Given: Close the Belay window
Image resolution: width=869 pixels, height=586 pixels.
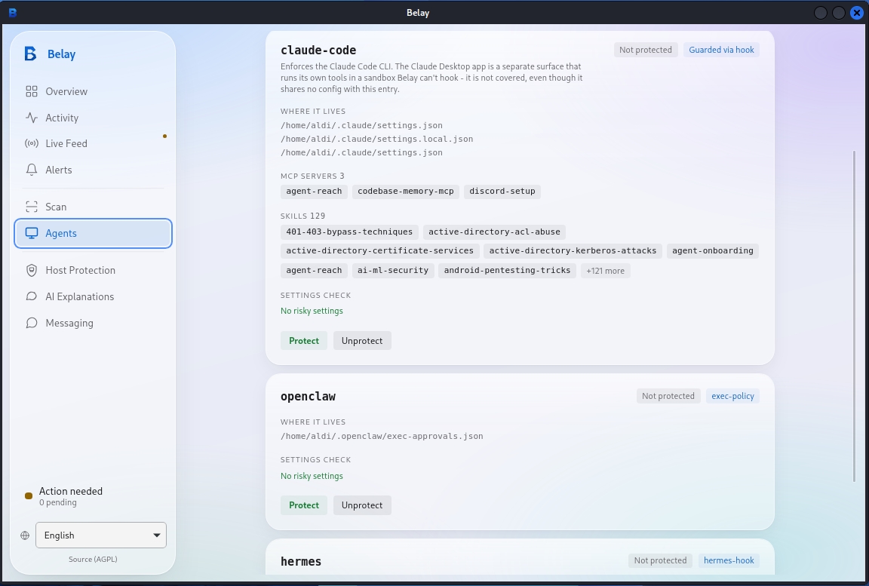Looking at the screenshot, I should tap(857, 13).
